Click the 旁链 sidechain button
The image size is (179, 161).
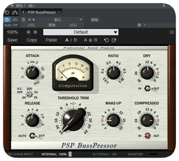point(94,20)
